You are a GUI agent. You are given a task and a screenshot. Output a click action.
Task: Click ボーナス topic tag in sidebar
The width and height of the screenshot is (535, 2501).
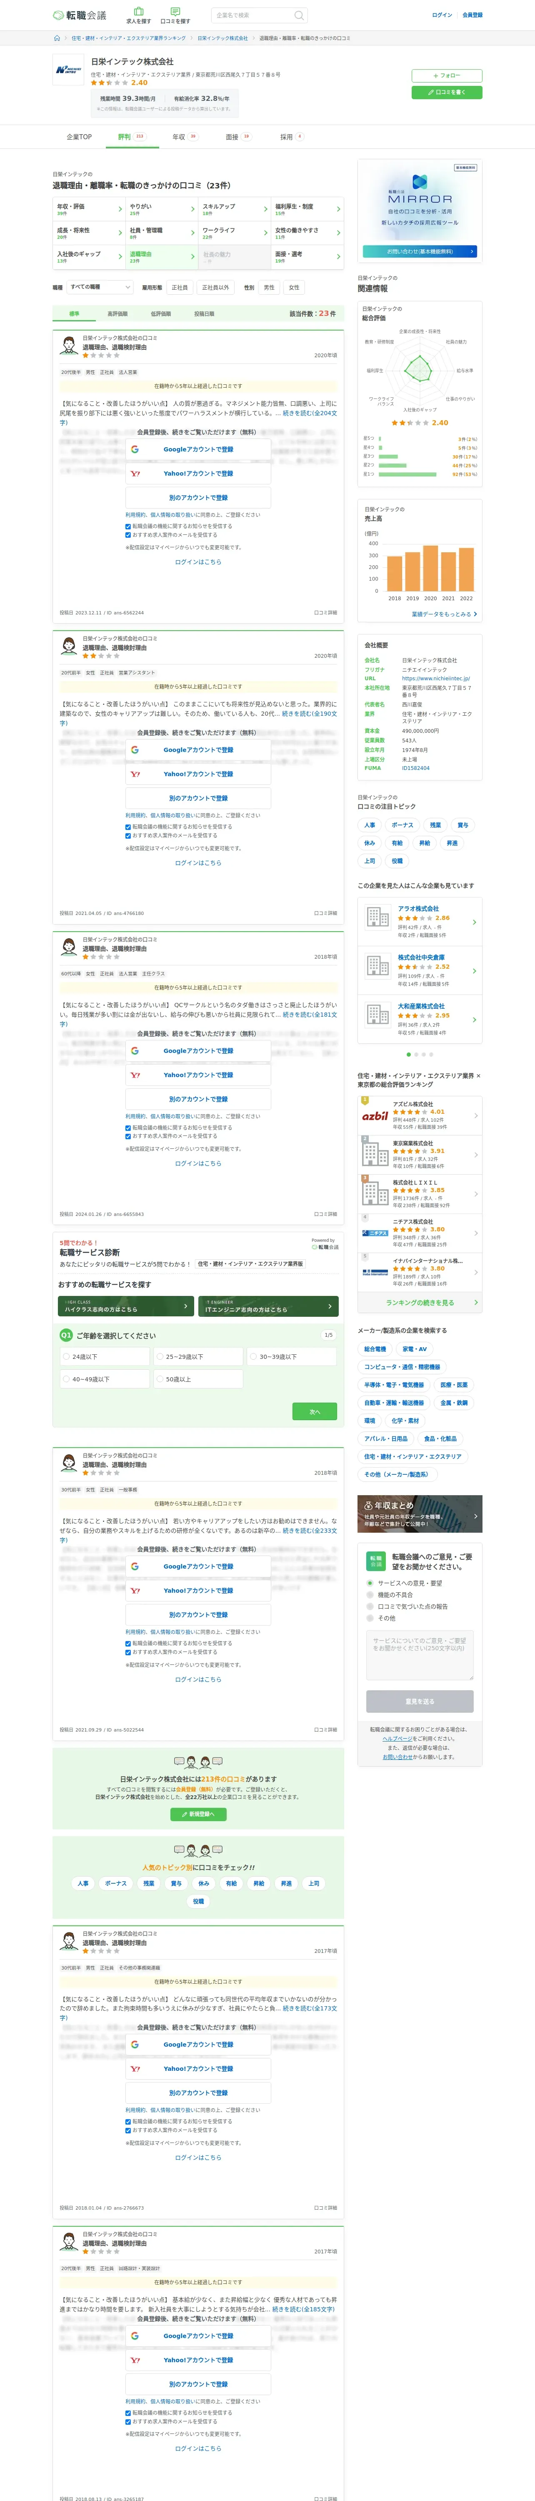tap(402, 825)
